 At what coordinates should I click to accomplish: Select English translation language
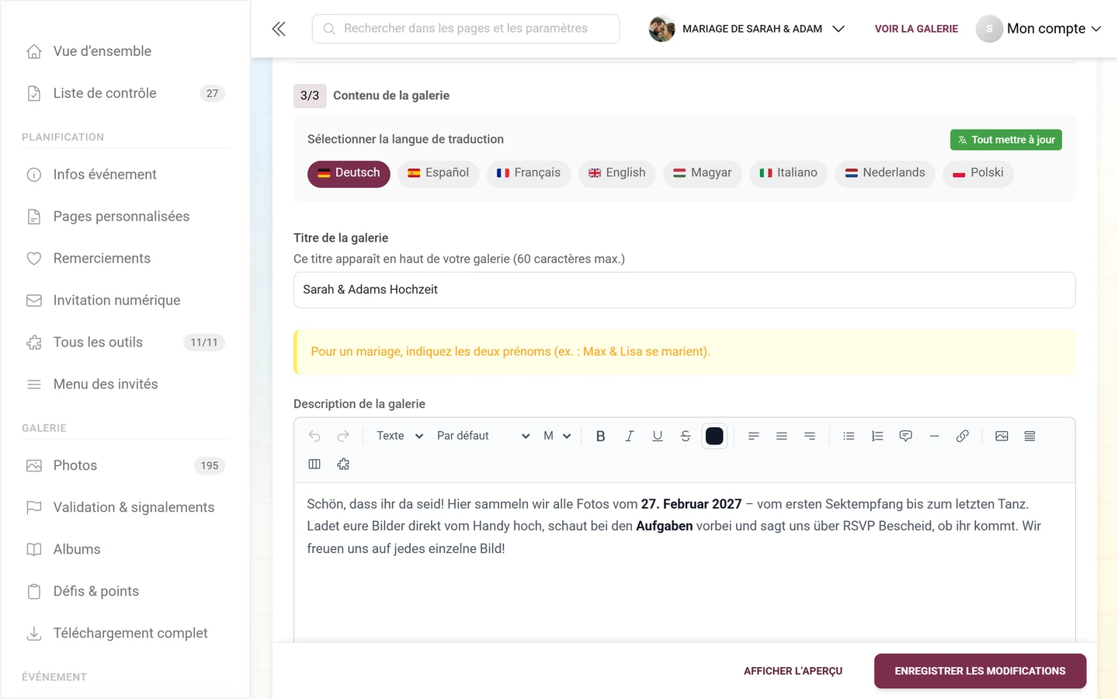617,174
